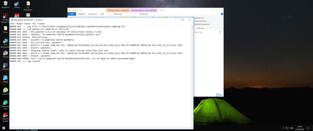Switch Explorer to large thumbnails view icon

221,95
